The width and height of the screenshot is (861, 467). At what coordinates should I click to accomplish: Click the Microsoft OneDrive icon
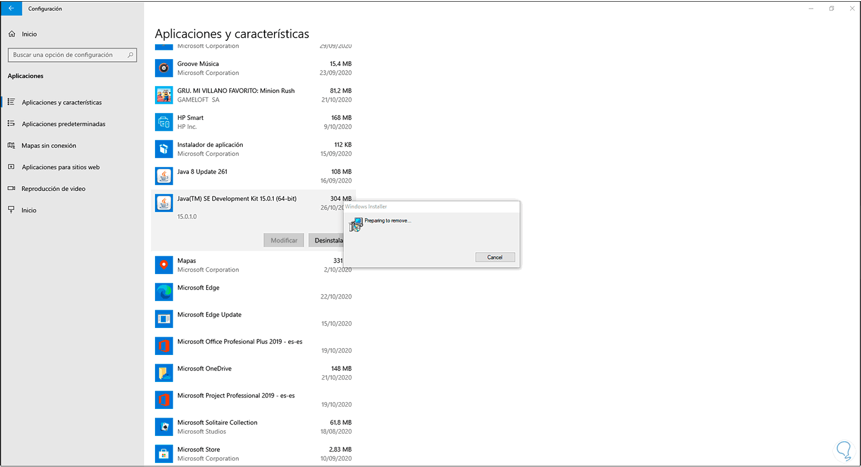click(x=164, y=373)
